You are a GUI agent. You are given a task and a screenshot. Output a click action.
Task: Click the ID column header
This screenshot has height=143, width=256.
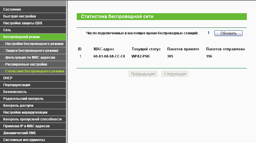[x=80, y=49]
